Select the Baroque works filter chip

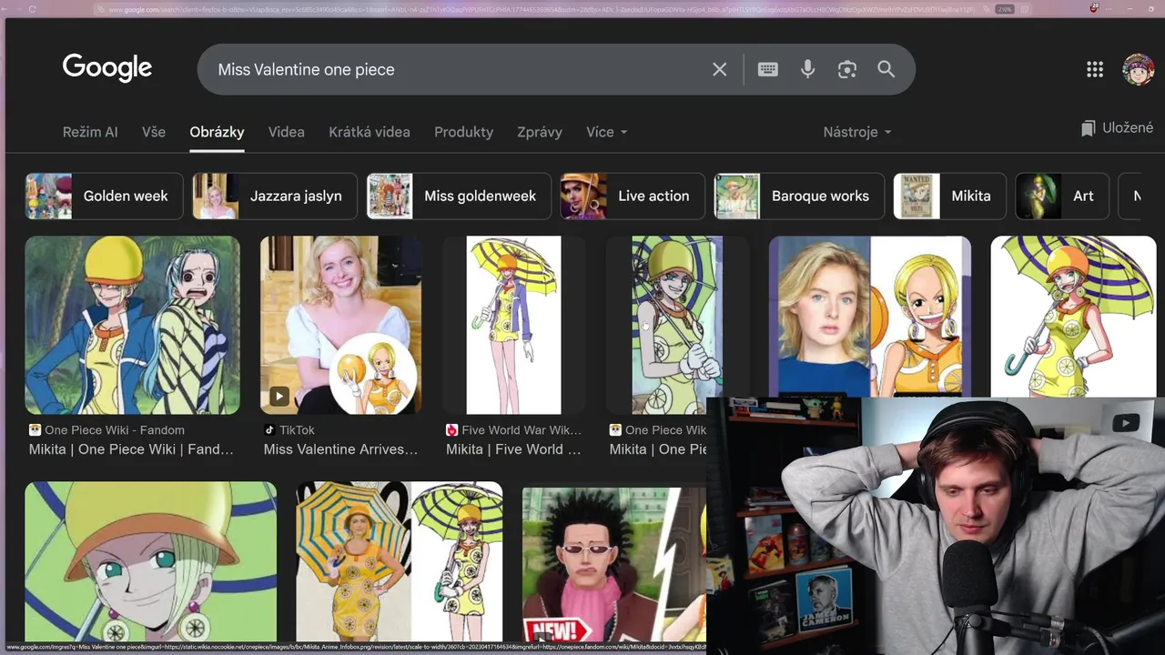pos(799,196)
